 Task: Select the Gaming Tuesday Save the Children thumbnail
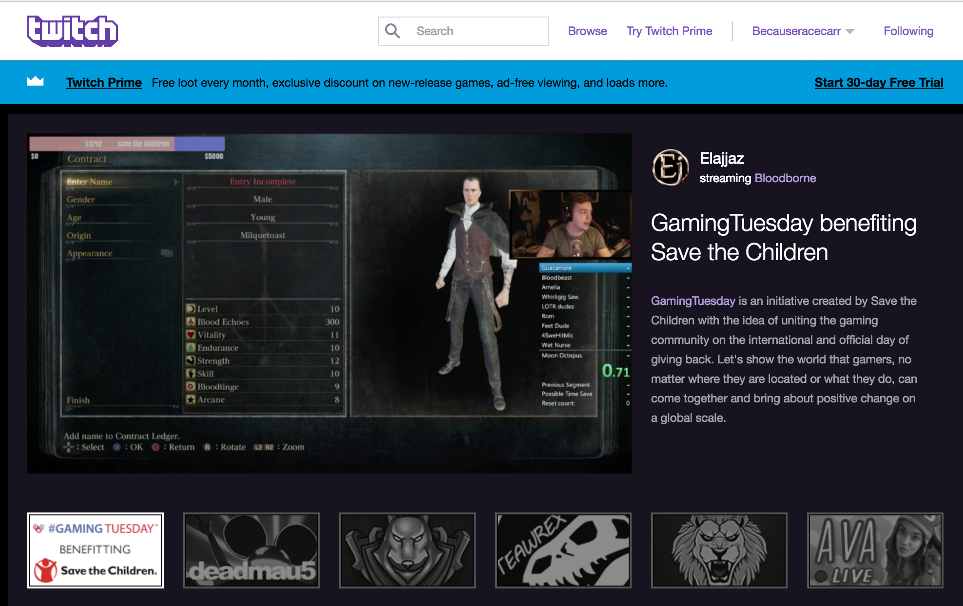(x=96, y=550)
